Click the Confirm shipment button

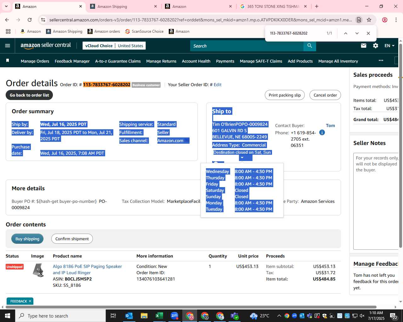(x=72, y=239)
